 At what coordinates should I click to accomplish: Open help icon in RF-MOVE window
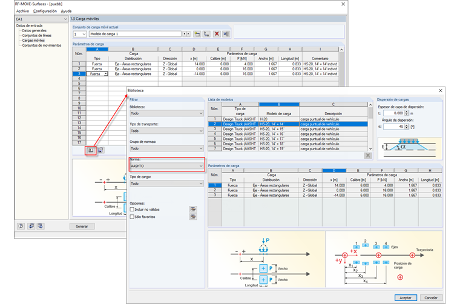coord(21,226)
